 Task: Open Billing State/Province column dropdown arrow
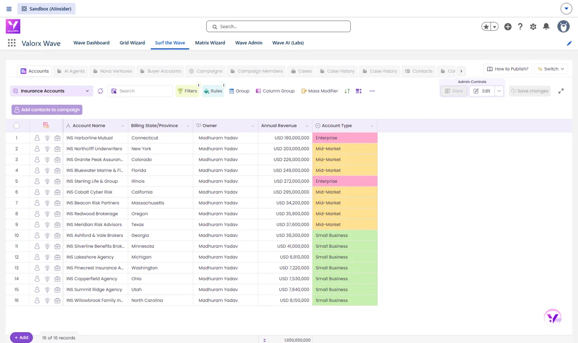[188, 126]
